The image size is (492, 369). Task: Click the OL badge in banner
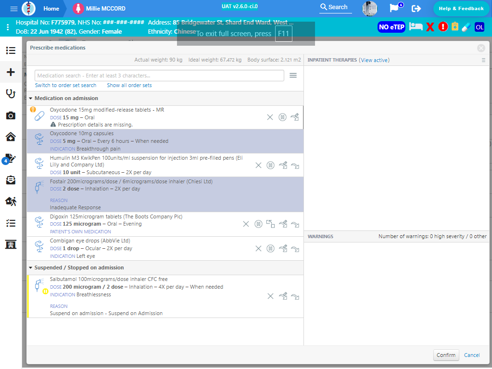[479, 27]
